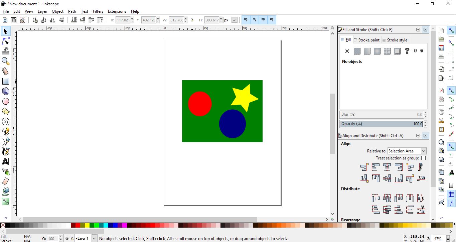456x242 pixels.
Task: Select the Calligraphy tool
Action: click(x=6, y=151)
